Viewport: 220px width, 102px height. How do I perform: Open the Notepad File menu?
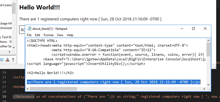click(29, 35)
